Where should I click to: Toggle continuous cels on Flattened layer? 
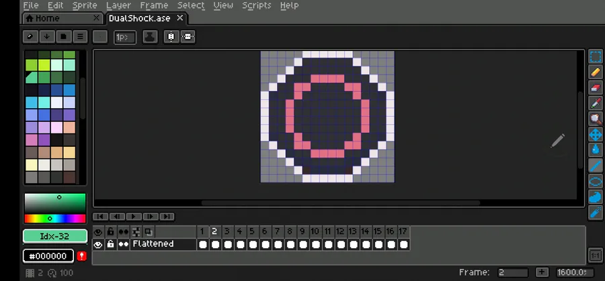[x=124, y=244]
